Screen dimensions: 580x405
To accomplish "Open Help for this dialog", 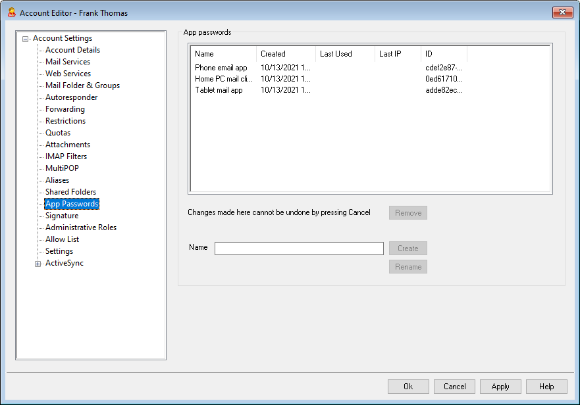I will (546, 387).
